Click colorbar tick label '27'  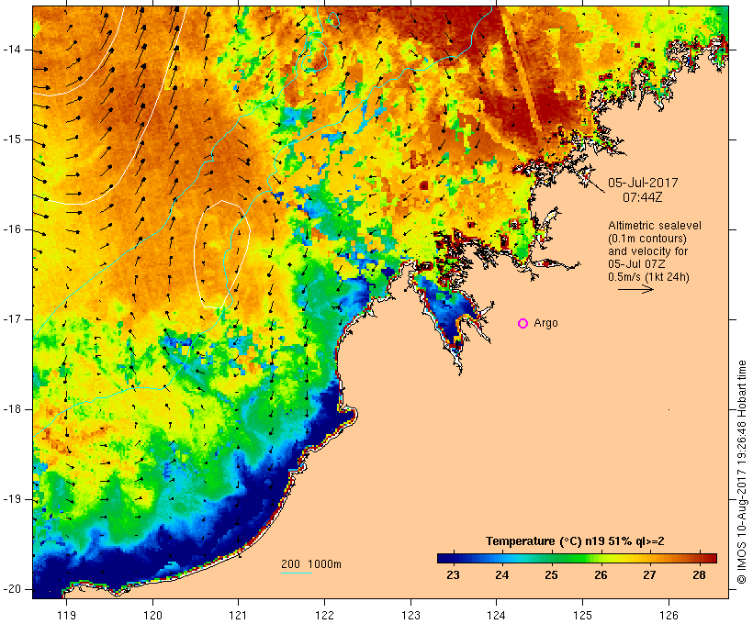click(x=650, y=575)
